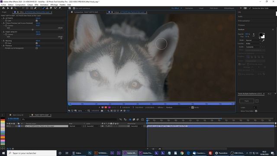This screenshot has height=156, width=277.
Task: Select the Hand tool
Action: coord(12,8)
